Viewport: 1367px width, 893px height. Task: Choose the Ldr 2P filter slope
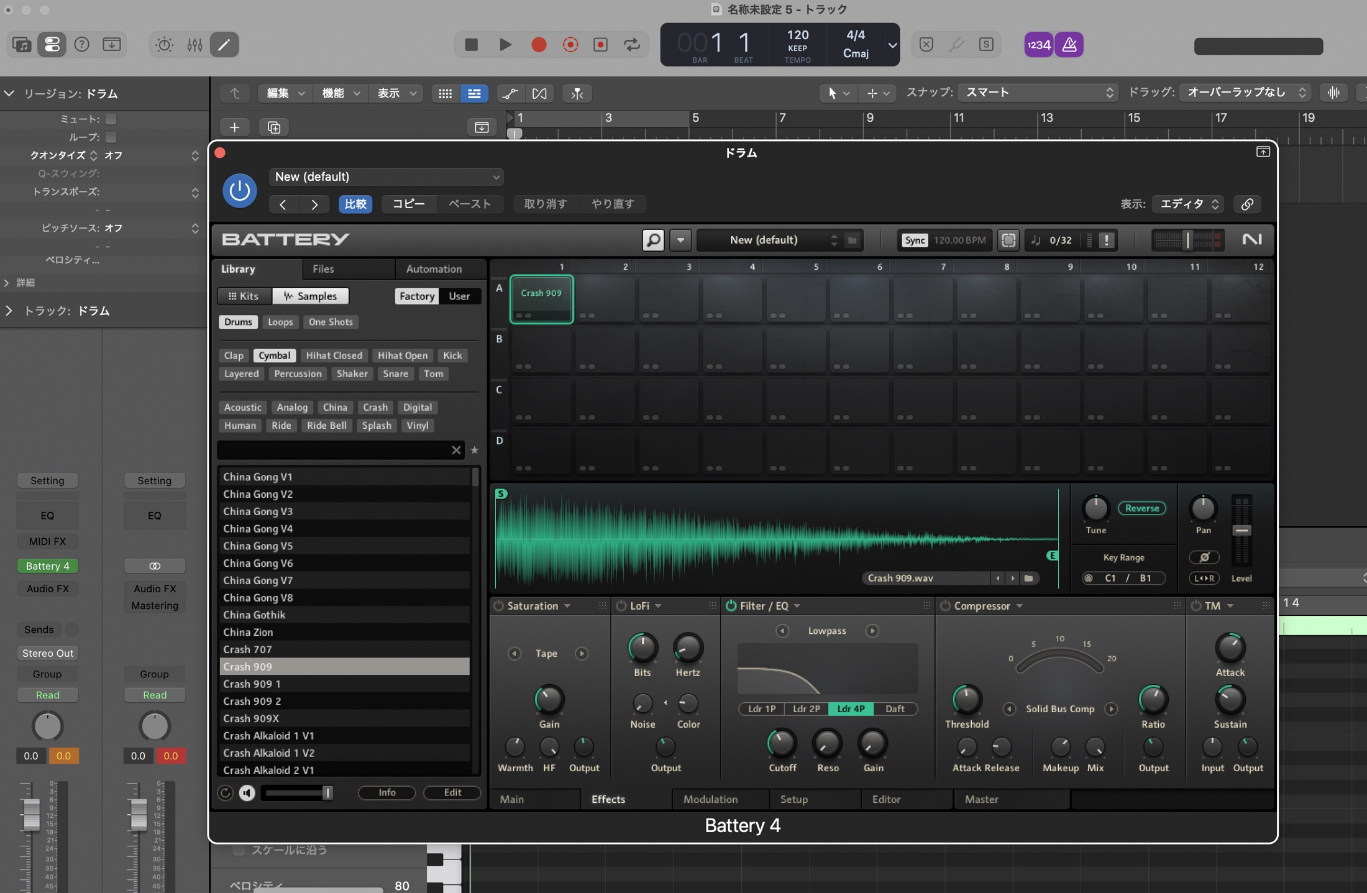coord(806,709)
